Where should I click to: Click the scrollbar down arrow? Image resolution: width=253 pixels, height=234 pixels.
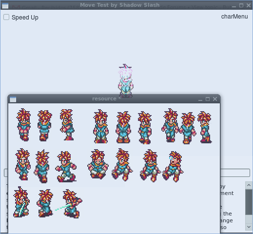(249, 227)
